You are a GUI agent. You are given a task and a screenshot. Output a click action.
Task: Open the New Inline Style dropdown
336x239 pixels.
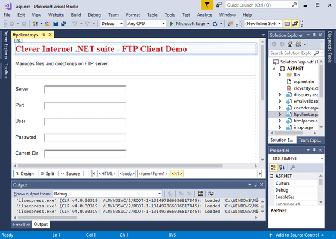263,24
